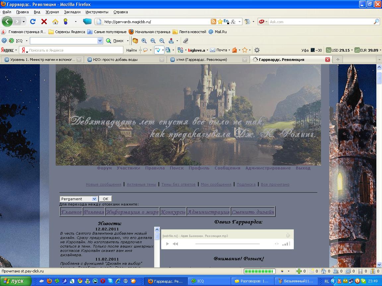Expand the Поиск button dropdown arrow
This screenshot has height=286, width=382.
pos(128,41)
